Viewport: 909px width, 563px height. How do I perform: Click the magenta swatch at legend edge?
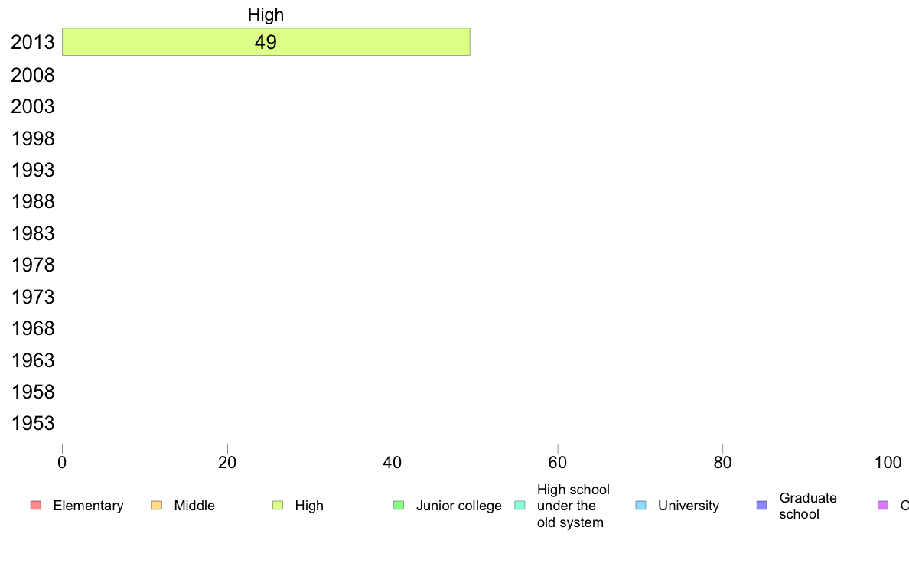[x=883, y=506]
